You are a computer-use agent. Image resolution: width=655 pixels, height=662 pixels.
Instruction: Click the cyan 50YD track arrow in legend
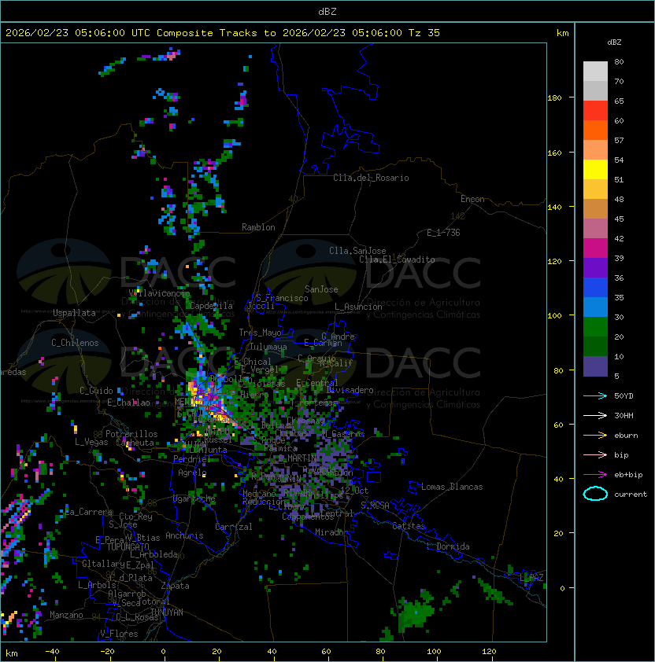click(595, 395)
